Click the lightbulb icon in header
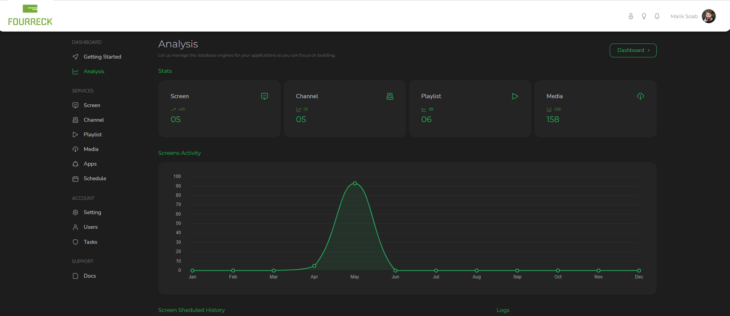730x316 pixels. coord(644,16)
